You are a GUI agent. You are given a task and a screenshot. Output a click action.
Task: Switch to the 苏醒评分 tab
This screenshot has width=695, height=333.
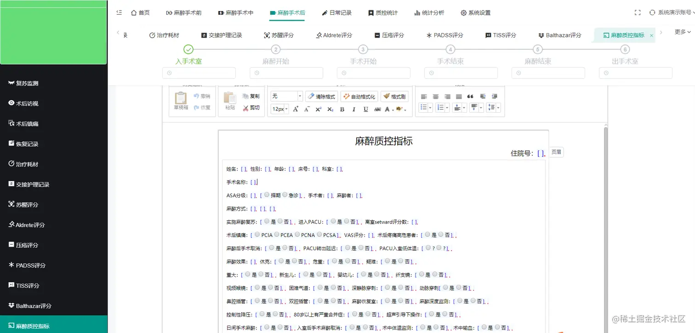click(279, 35)
